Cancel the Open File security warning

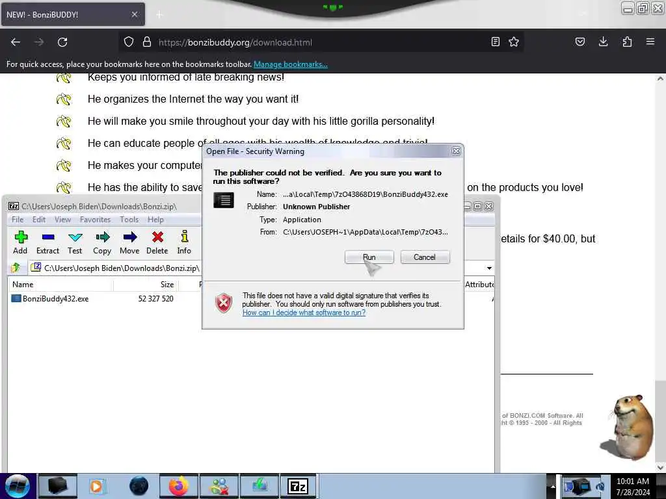pos(425,257)
